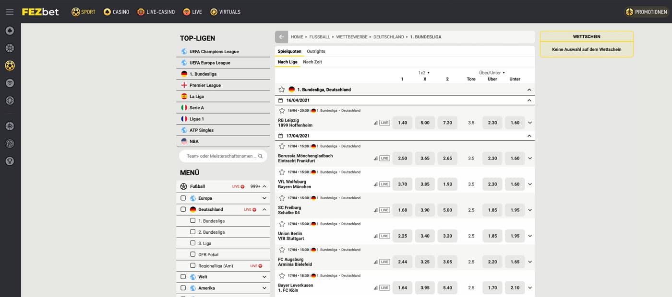The image size is (672, 297).
Task: Select the Nach Liga tab
Action: pyautogui.click(x=288, y=62)
